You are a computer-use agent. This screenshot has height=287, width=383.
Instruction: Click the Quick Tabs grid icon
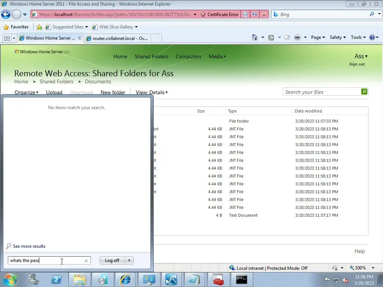[x=7, y=38]
